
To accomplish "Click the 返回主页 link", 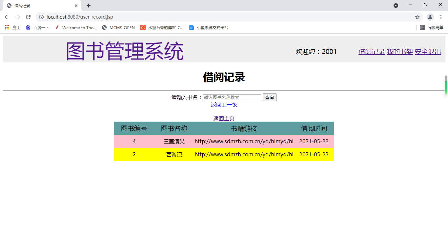I will [224, 118].
